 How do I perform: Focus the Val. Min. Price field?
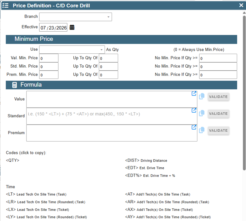(49, 58)
